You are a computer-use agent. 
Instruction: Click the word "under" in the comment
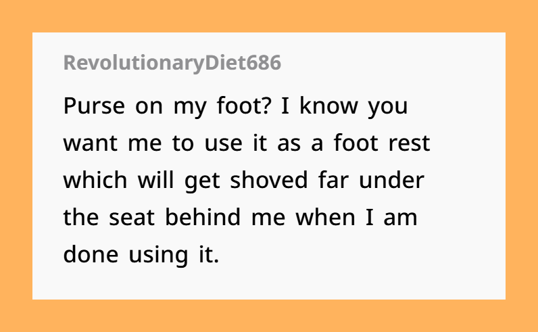(391, 181)
